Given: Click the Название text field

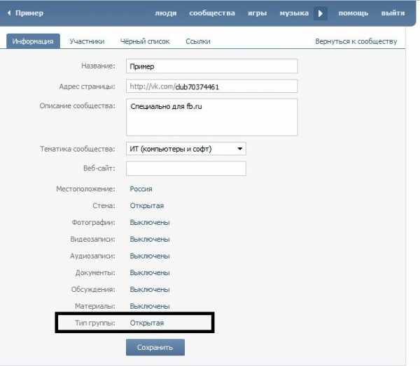Looking at the screenshot, I should coord(211,66).
